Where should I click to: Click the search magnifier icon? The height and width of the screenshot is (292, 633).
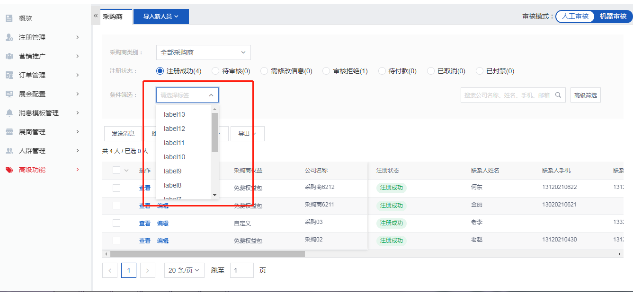pyautogui.click(x=559, y=95)
